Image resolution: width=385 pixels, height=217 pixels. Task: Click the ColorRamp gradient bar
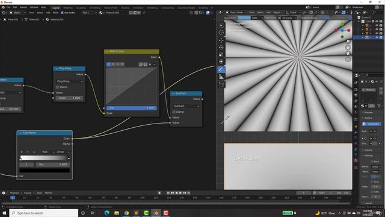click(x=44, y=158)
